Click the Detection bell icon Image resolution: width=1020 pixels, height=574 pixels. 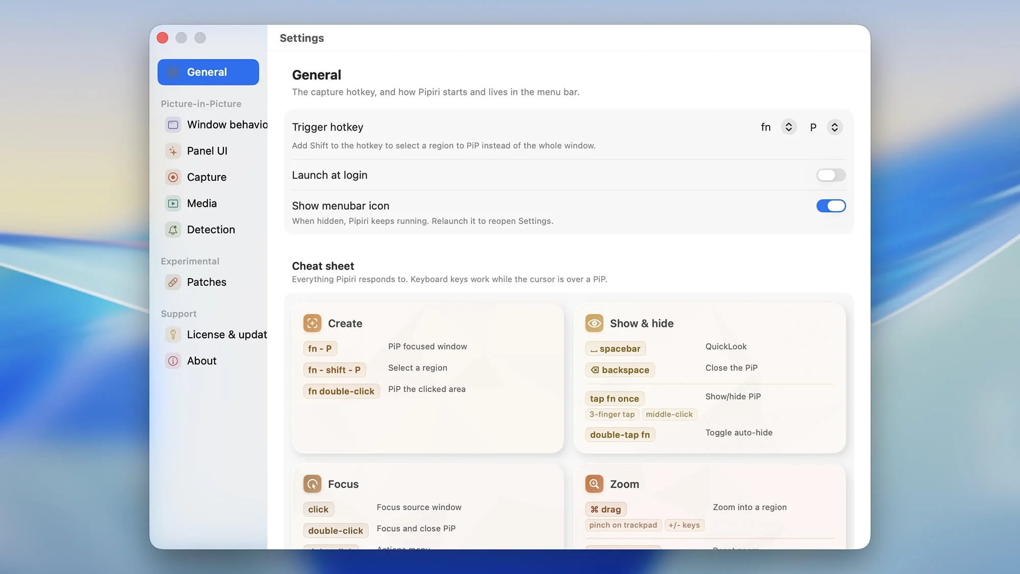tap(173, 230)
